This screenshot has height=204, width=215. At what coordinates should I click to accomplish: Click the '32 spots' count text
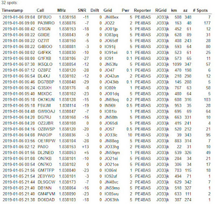(x=10, y=3)
